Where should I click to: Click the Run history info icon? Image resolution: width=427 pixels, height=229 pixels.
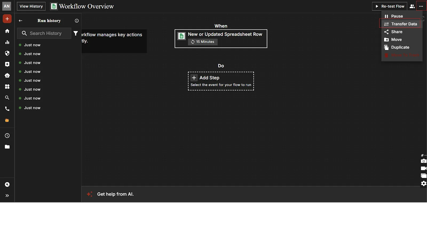coord(77,21)
